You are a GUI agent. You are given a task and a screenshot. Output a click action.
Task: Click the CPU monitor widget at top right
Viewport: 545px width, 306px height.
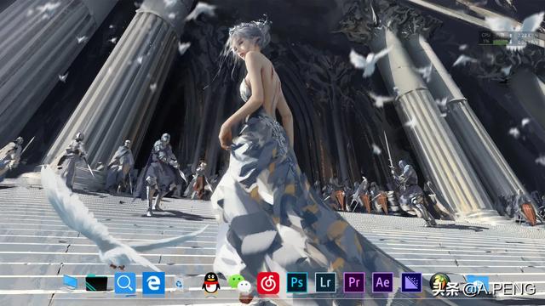[510, 38]
